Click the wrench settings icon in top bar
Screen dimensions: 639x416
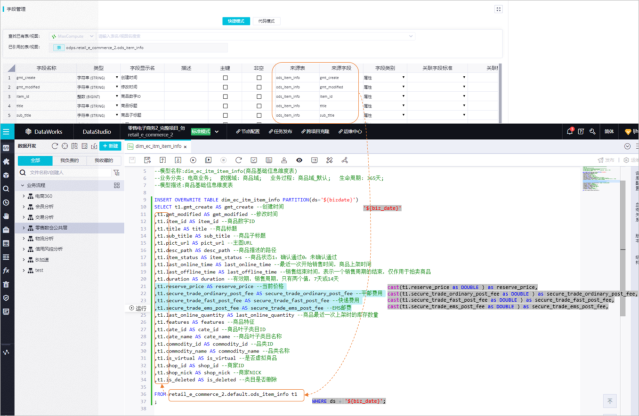592,132
